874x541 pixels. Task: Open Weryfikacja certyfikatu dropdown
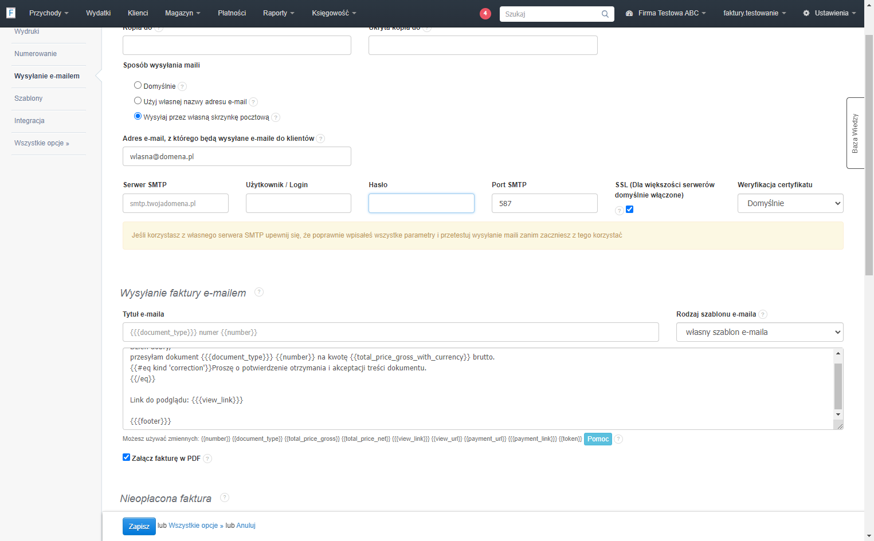(790, 203)
